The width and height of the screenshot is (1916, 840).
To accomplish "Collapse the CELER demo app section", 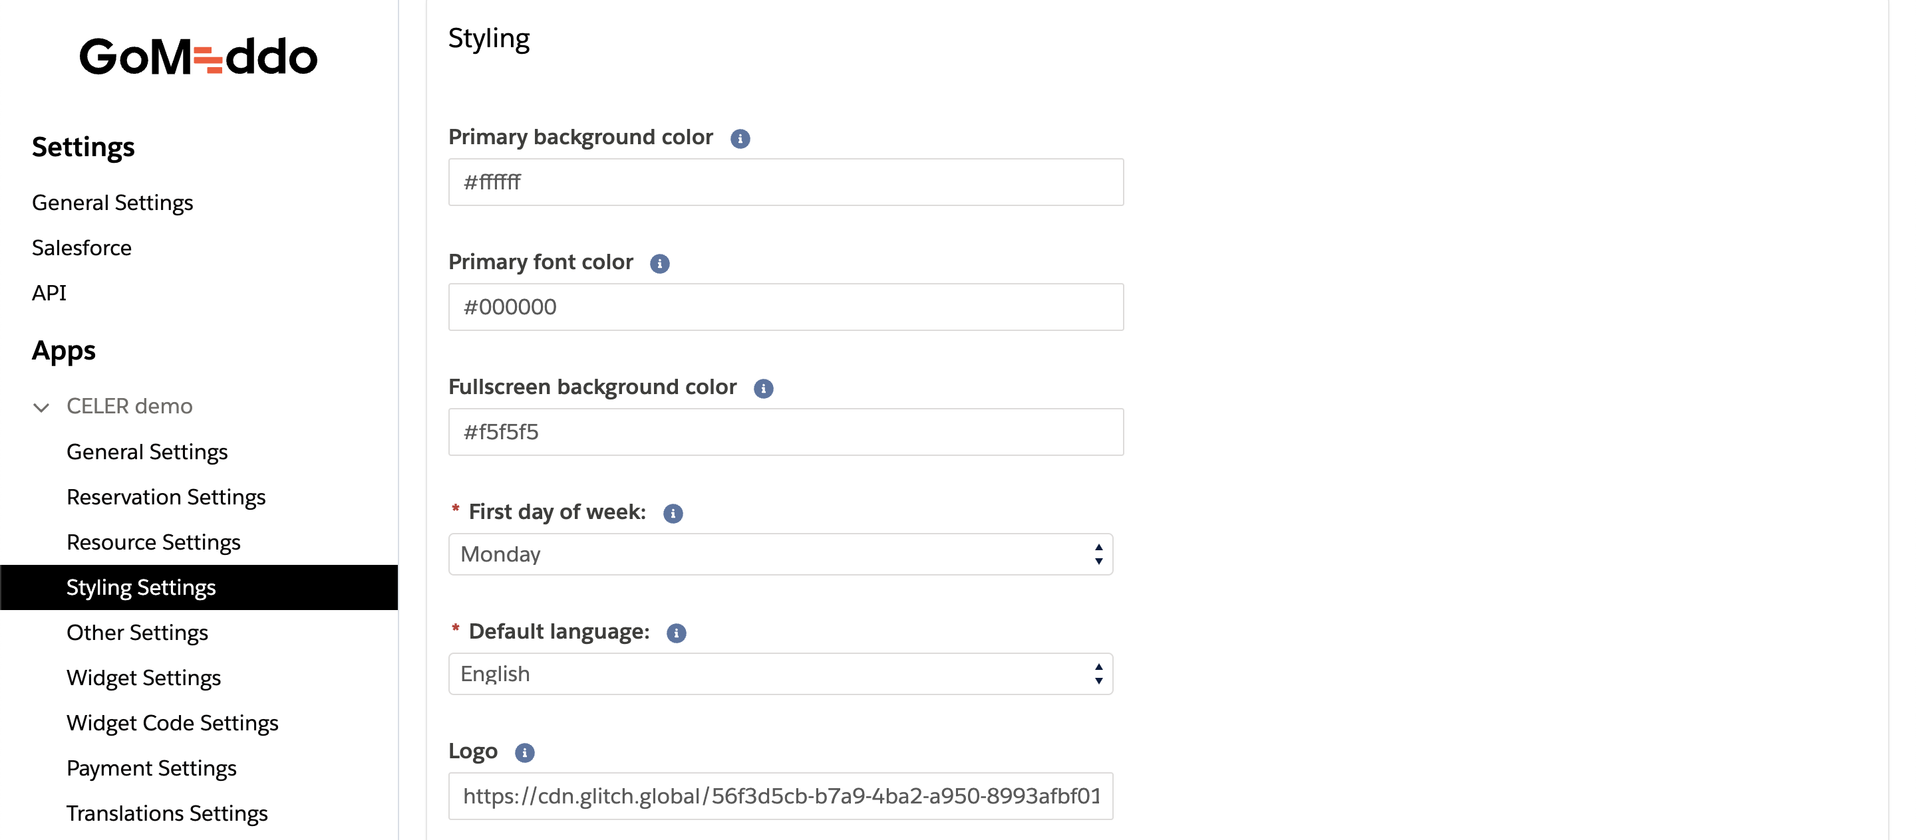I will click(42, 407).
